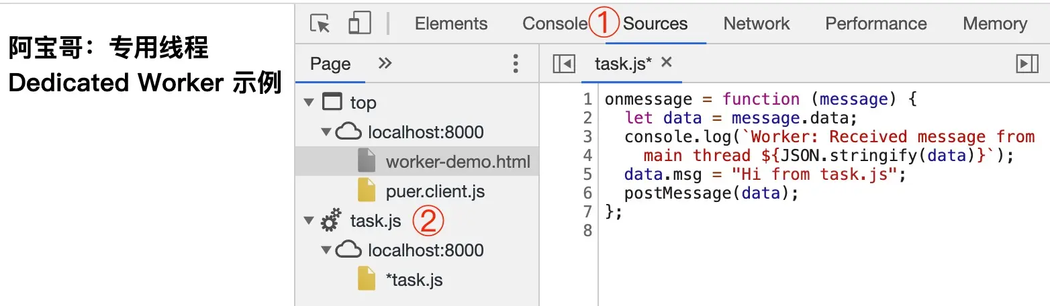This screenshot has width=1050, height=306.
Task: Click line number 8 in the gutter
Action: point(587,231)
